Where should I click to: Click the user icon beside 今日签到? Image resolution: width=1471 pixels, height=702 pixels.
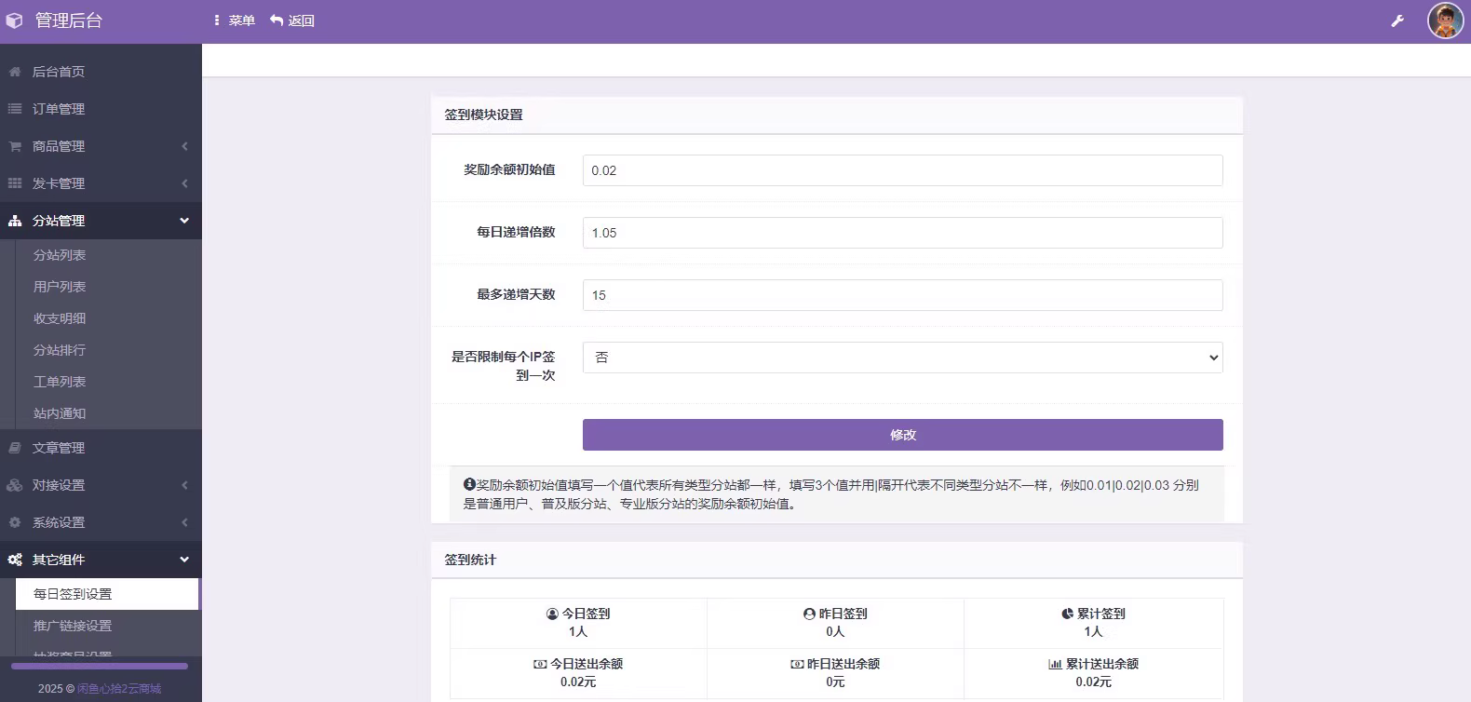552,614
